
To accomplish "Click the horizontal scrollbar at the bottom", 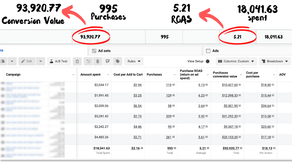I will coord(146,160).
